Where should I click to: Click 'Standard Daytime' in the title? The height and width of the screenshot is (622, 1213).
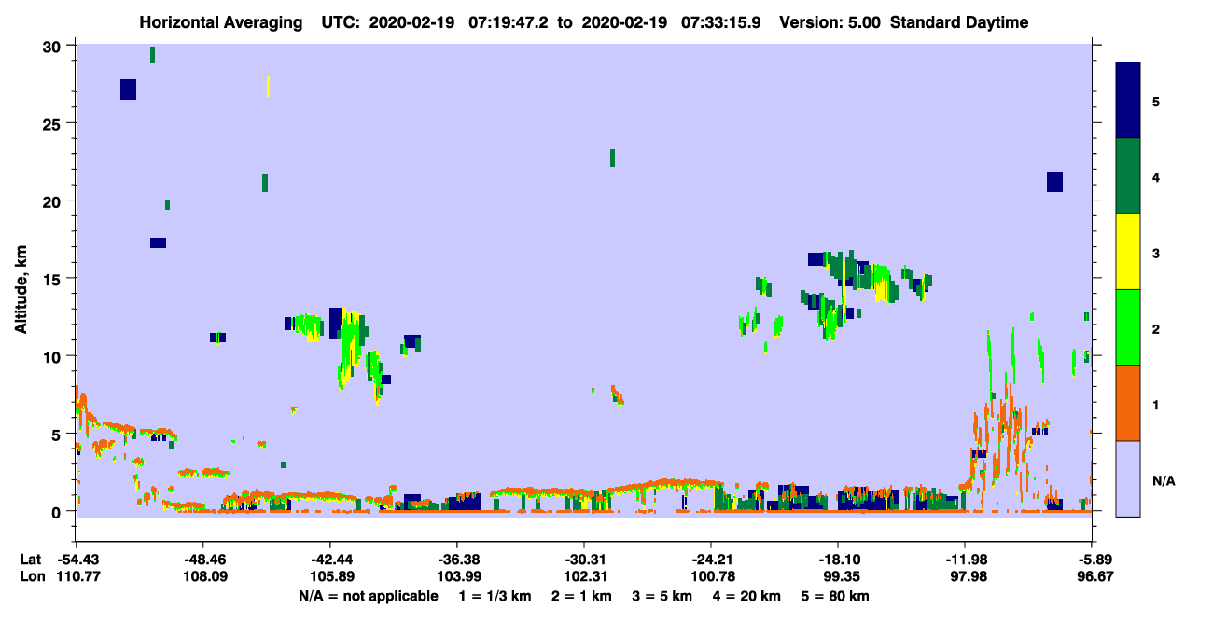[959, 22]
